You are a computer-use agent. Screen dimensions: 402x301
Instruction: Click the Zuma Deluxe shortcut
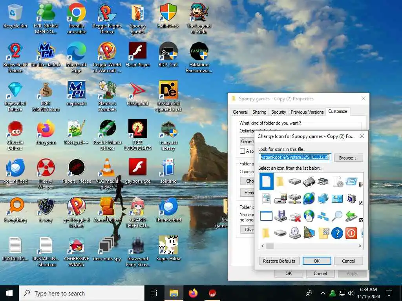click(x=107, y=210)
